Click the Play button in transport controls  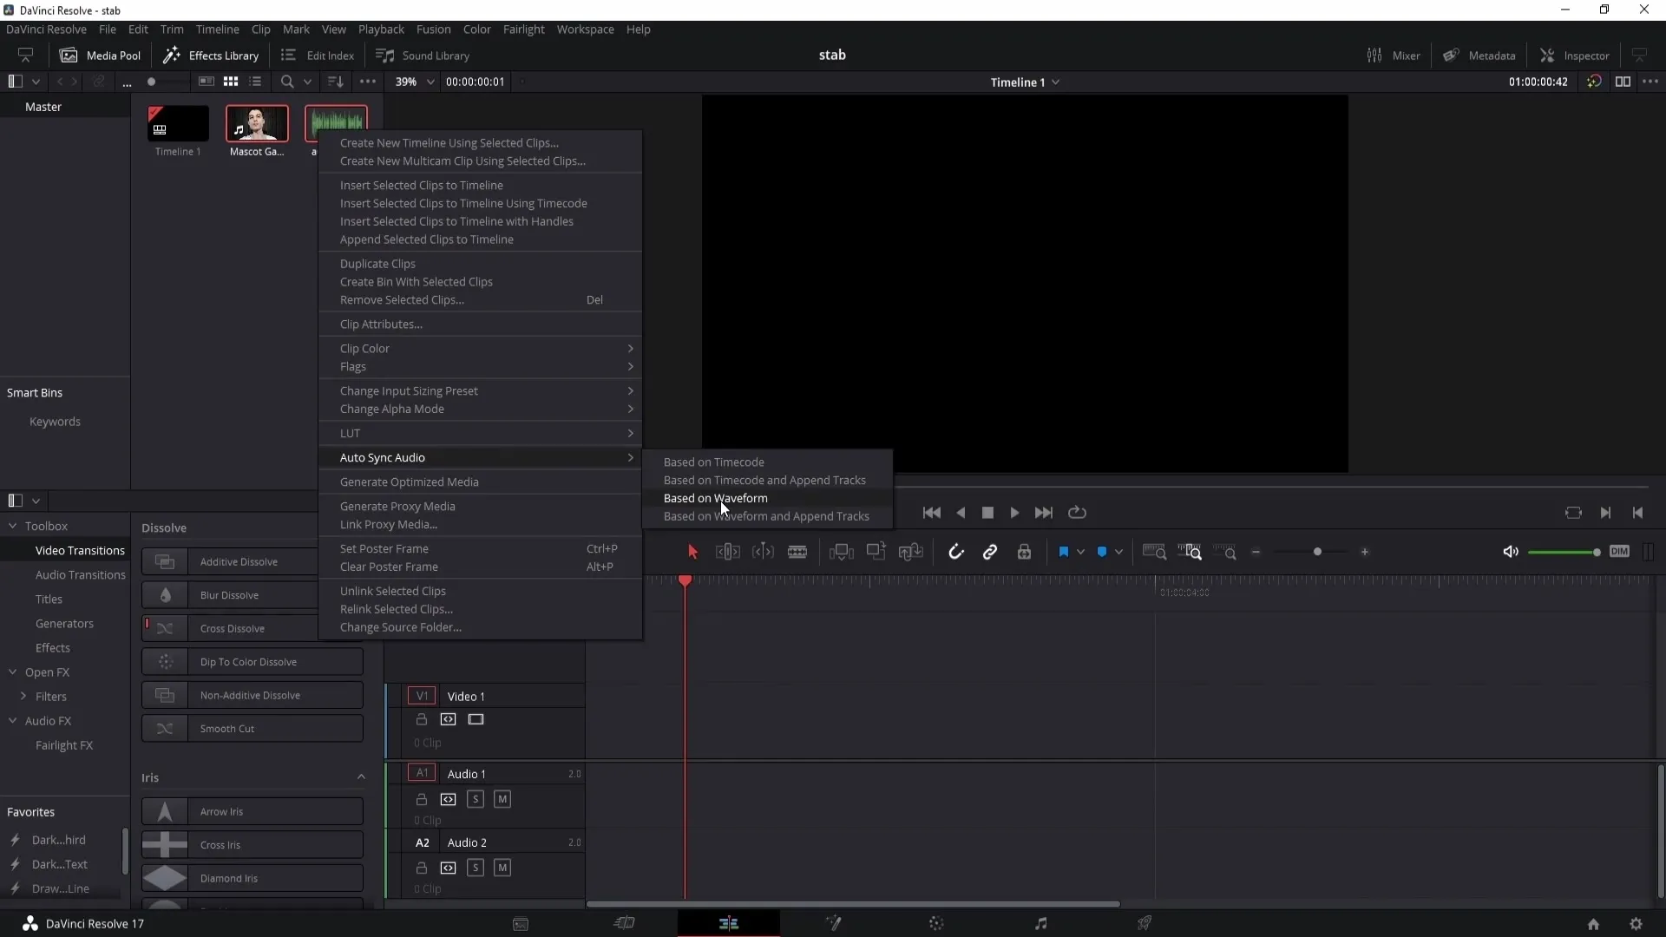tap(1015, 513)
